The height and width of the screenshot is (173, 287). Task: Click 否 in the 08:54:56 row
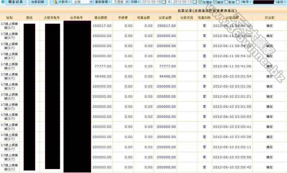tap(204, 26)
